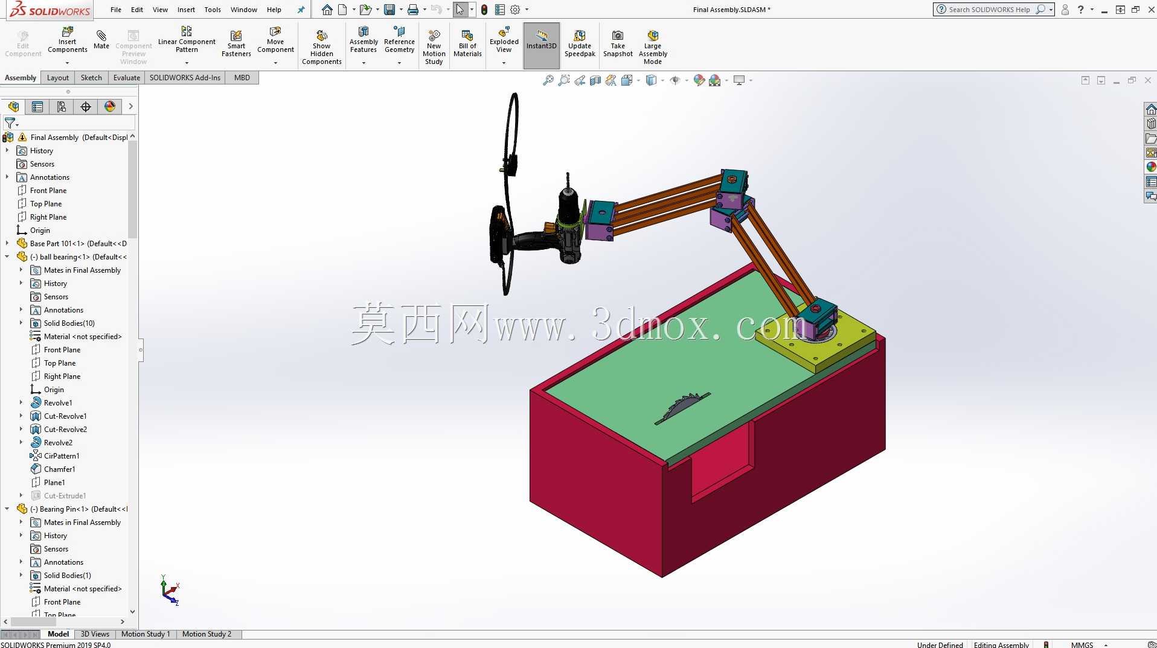The image size is (1157, 648).
Task: Click the MMGS unit system button
Action: (x=1082, y=644)
